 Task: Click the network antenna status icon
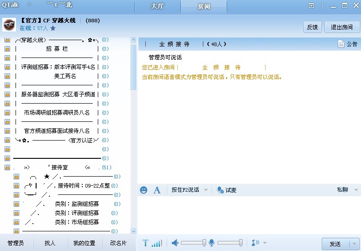click(x=145, y=243)
